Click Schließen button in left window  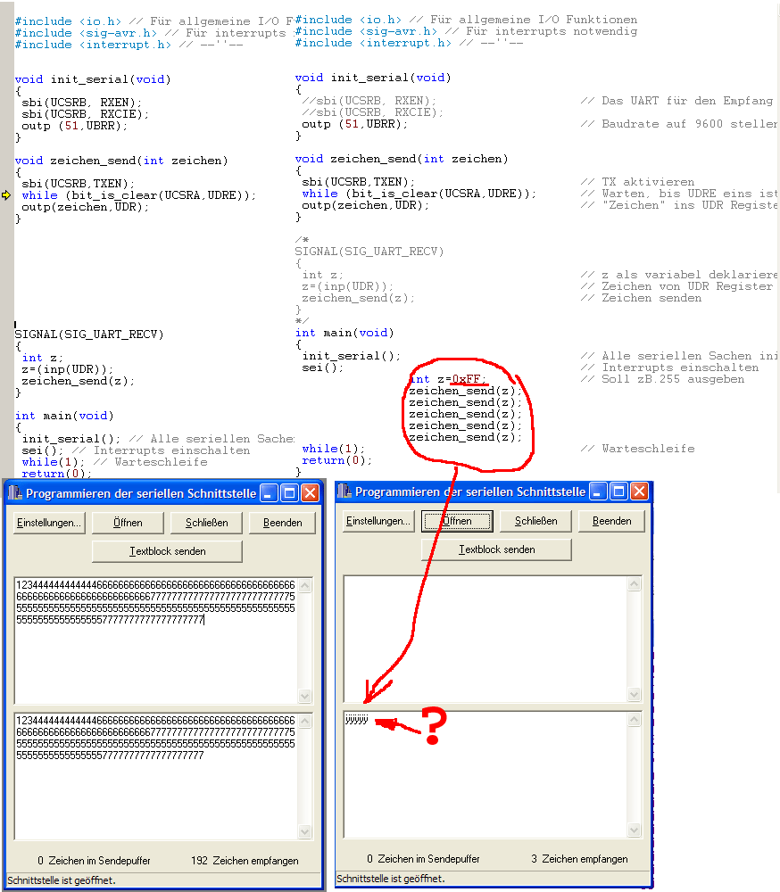click(207, 523)
